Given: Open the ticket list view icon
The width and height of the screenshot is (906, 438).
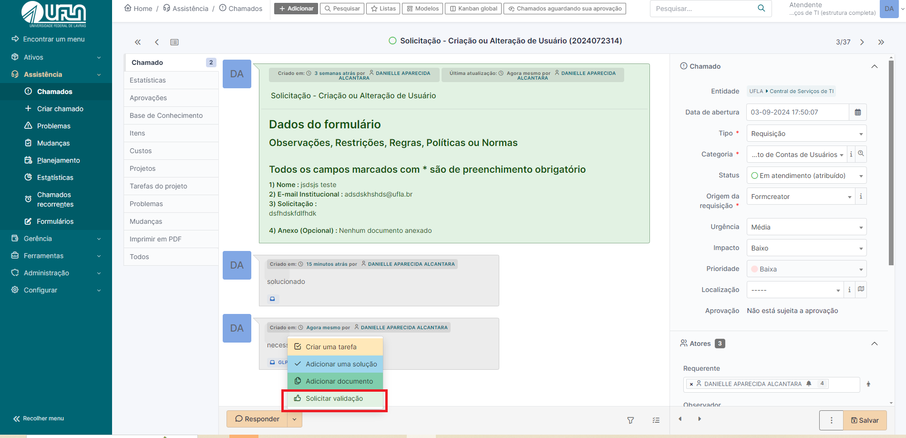Looking at the screenshot, I should [175, 42].
